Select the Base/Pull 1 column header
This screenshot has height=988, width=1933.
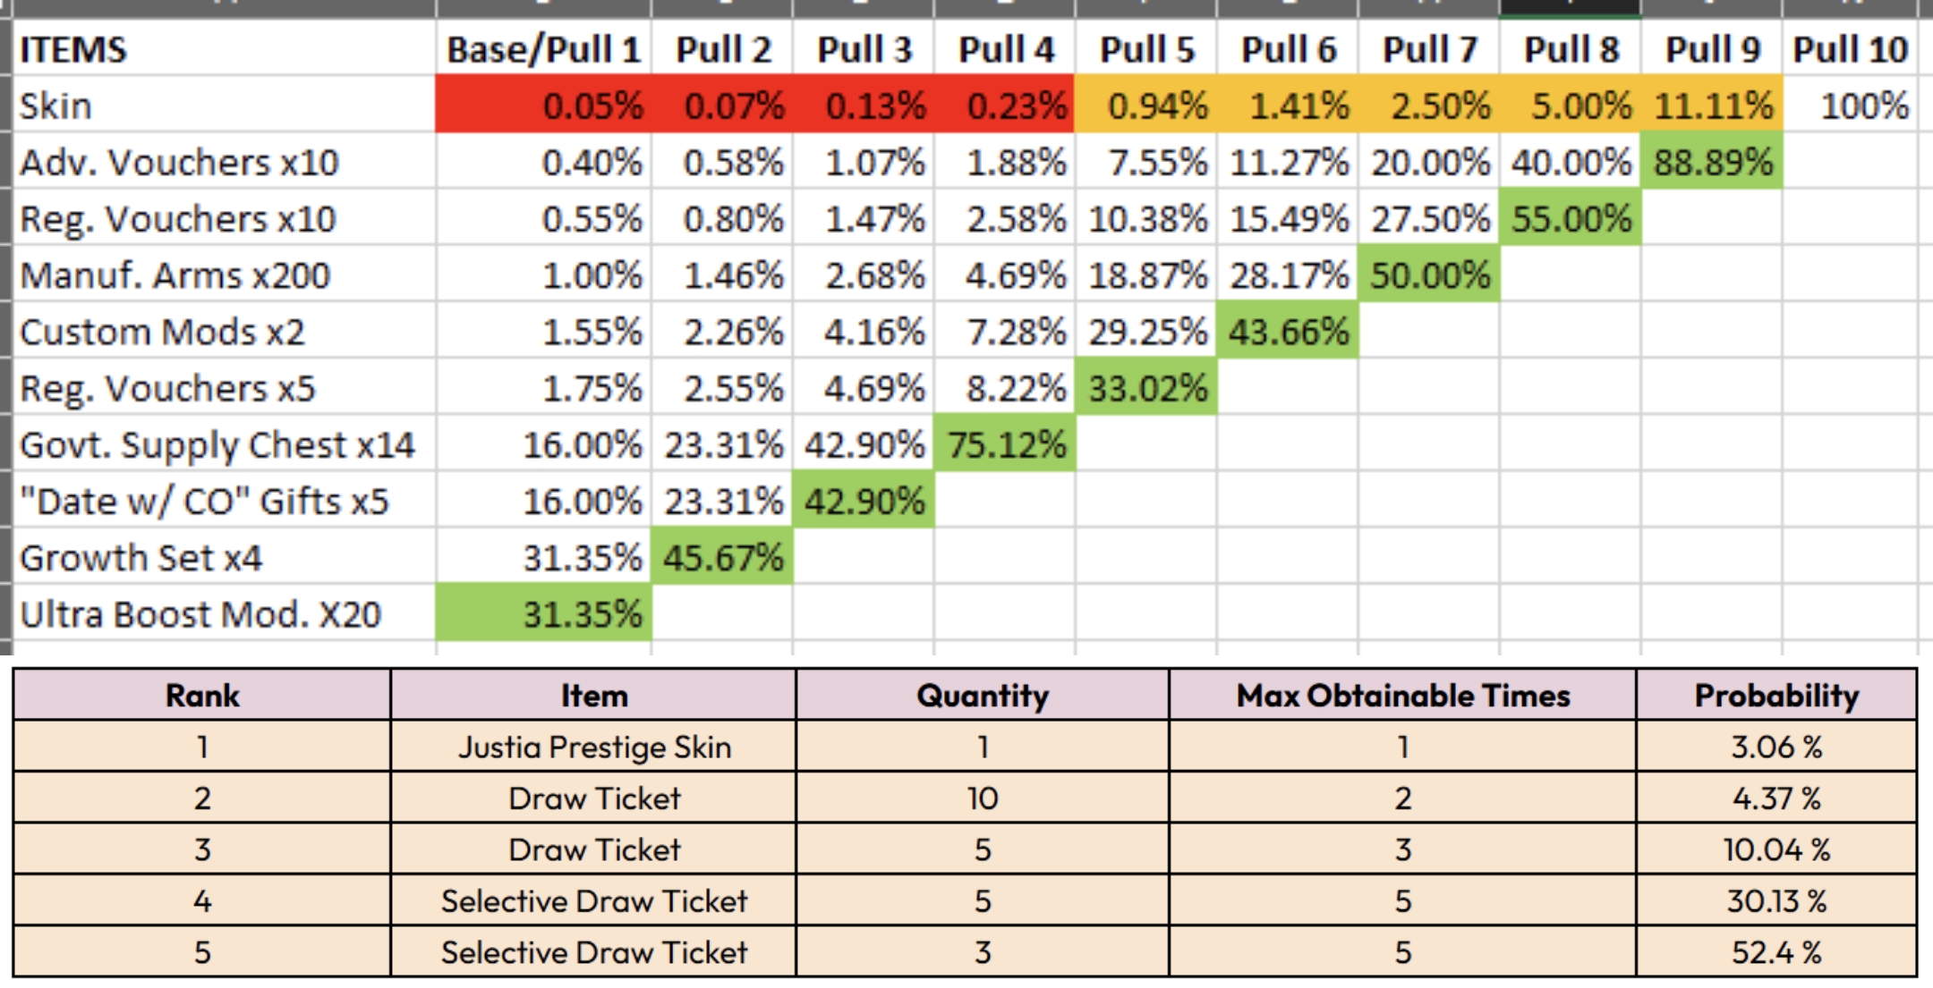point(543,48)
